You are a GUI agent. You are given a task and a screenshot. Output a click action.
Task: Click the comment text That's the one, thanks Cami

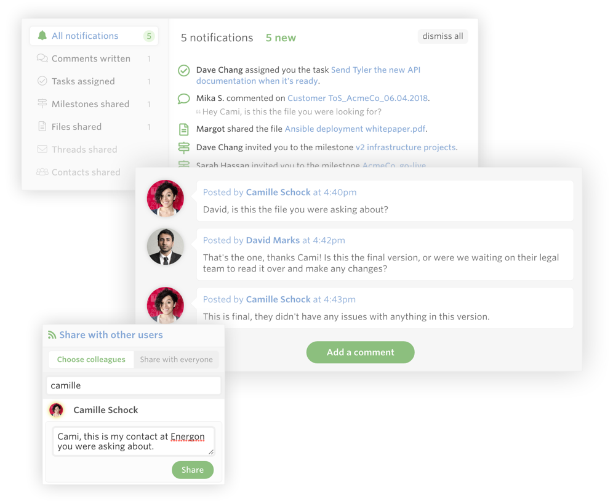point(381,264)
